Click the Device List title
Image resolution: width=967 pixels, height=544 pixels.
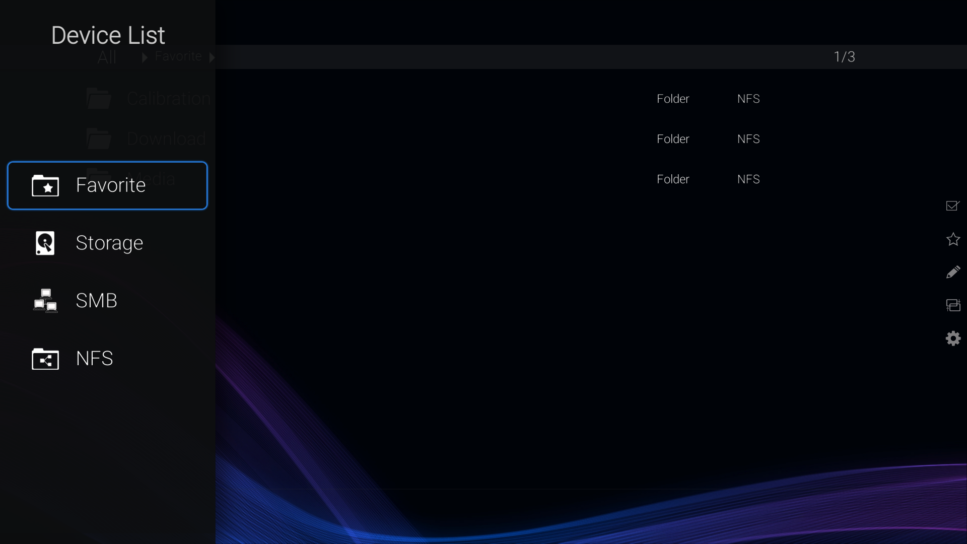click(108, 35)
